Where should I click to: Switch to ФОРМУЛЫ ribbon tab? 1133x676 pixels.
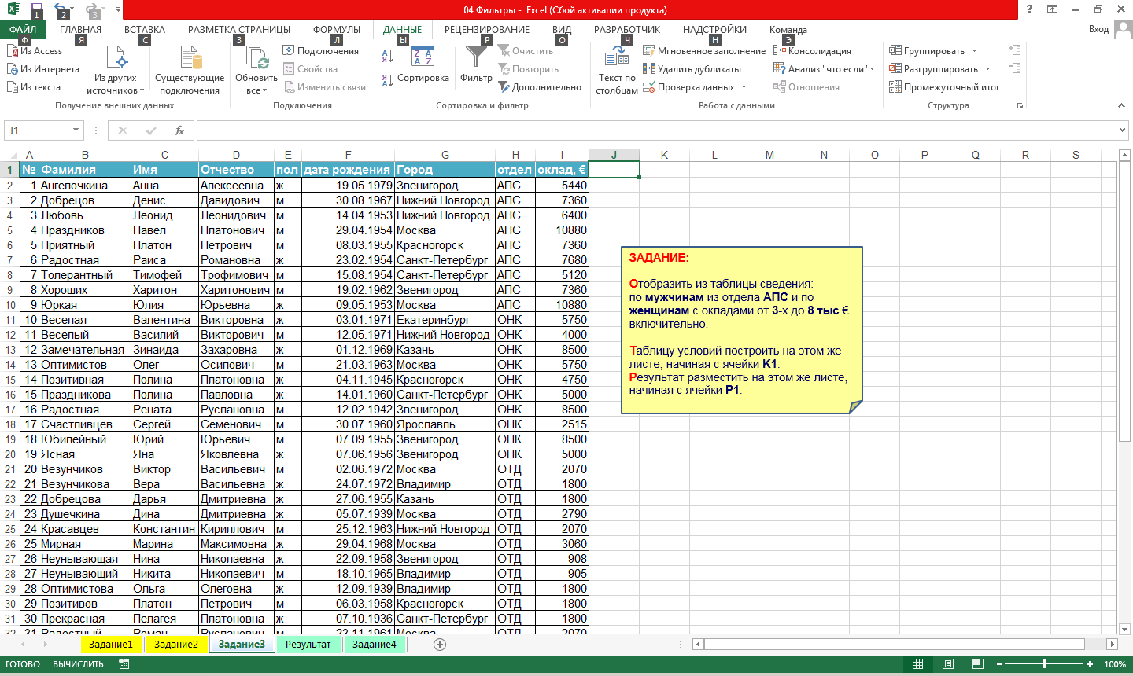tap(337, 30)
